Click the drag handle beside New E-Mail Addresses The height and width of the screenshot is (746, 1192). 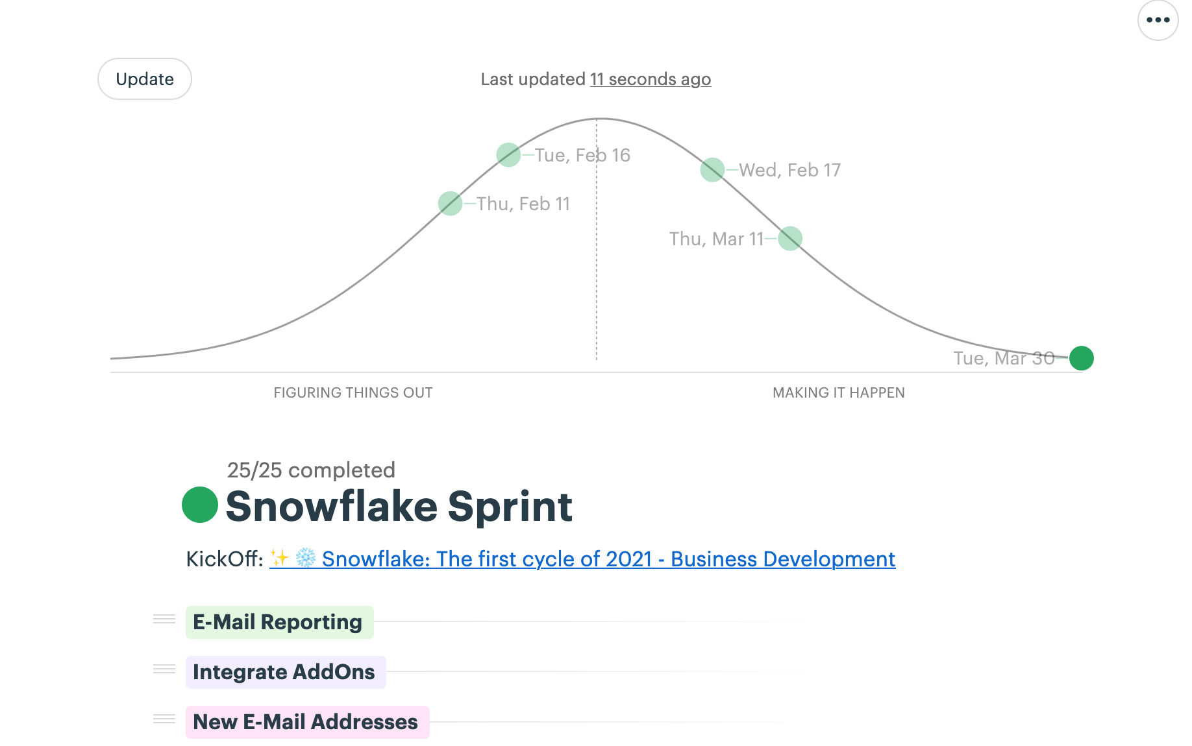[x=164, y=719]
